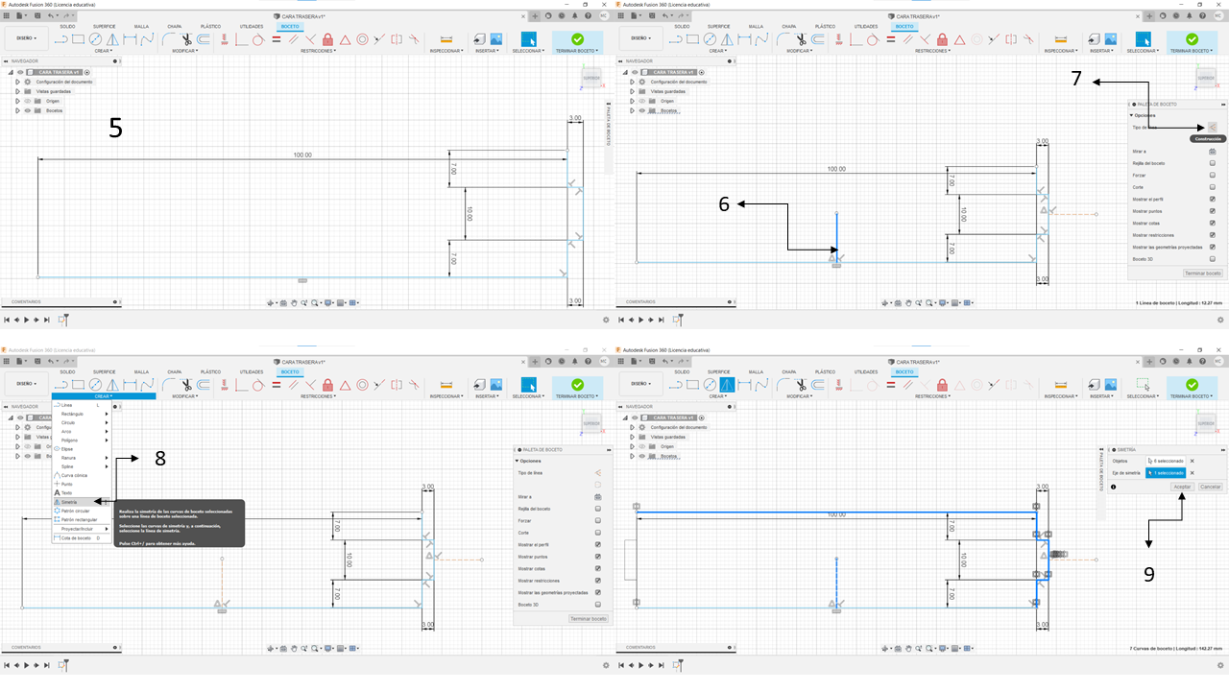Toggle Origen folder visibility eye in top-left window
1229x691 pixels.
(x=27, y=101)
